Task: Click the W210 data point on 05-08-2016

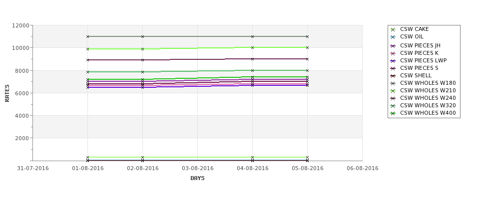Action: [x=307, y=47]
